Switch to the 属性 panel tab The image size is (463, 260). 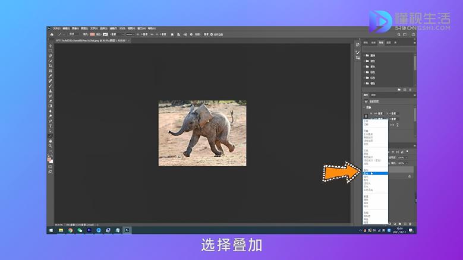(x=366, y=95)
